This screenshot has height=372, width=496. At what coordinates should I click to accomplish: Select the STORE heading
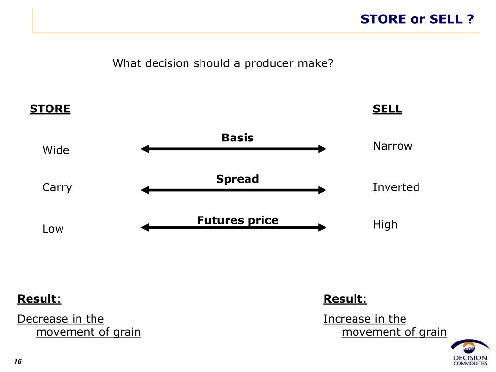click(50, 109)
